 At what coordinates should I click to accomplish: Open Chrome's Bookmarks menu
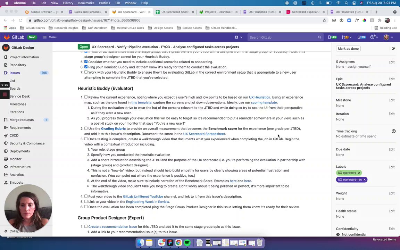click(x=86, y=3)
